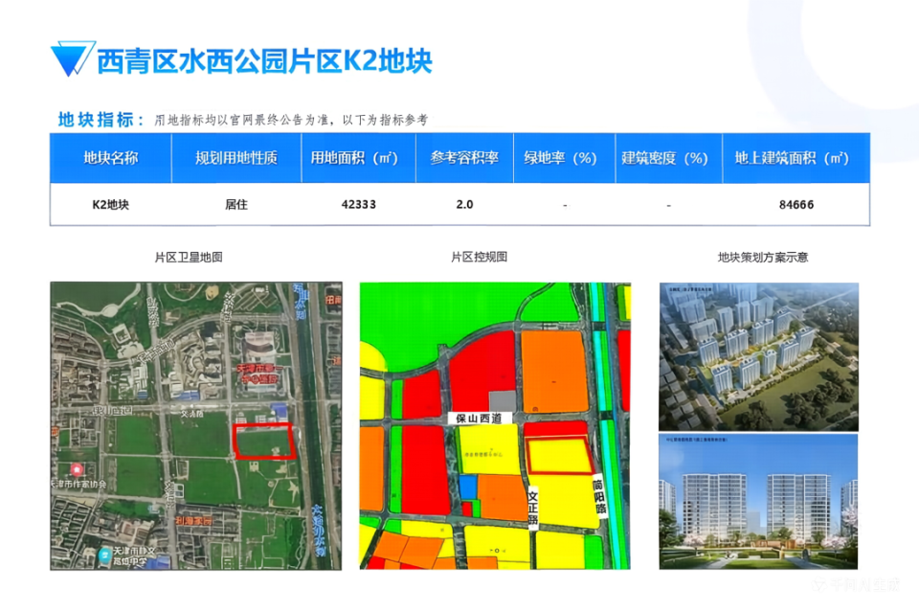Select the 84666 building area value
This screenshot has width=919, height=612.
(x=796, y=205)
